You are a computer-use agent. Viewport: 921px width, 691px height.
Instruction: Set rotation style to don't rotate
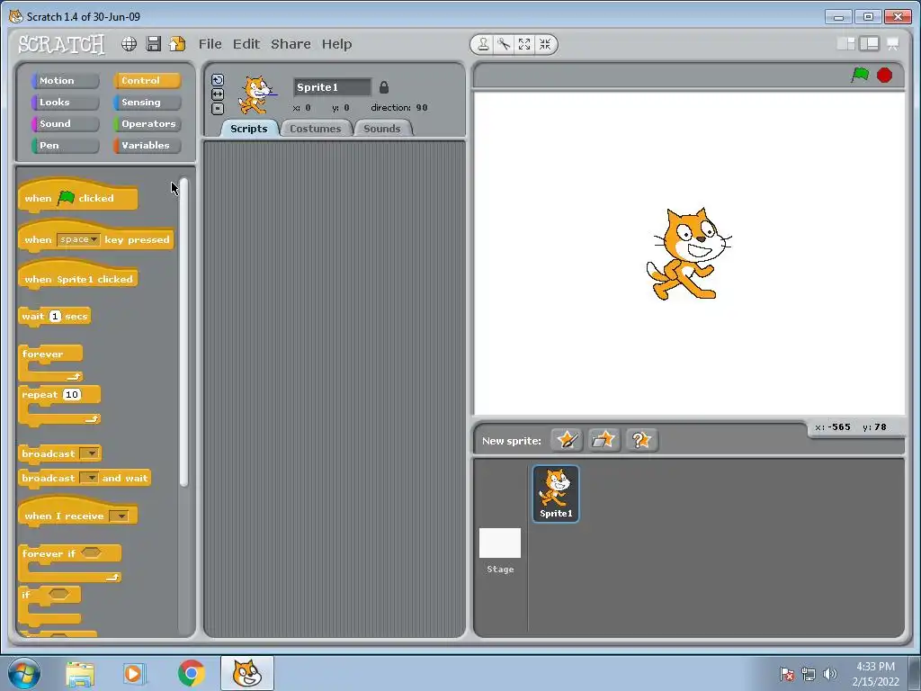[x=218, y=108]
